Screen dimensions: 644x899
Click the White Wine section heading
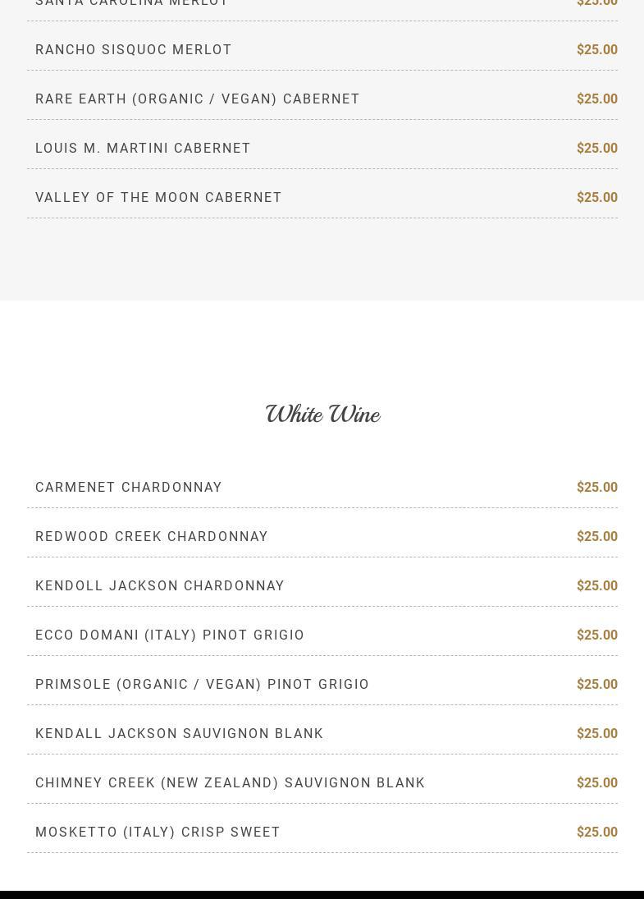tap(322, 415)
